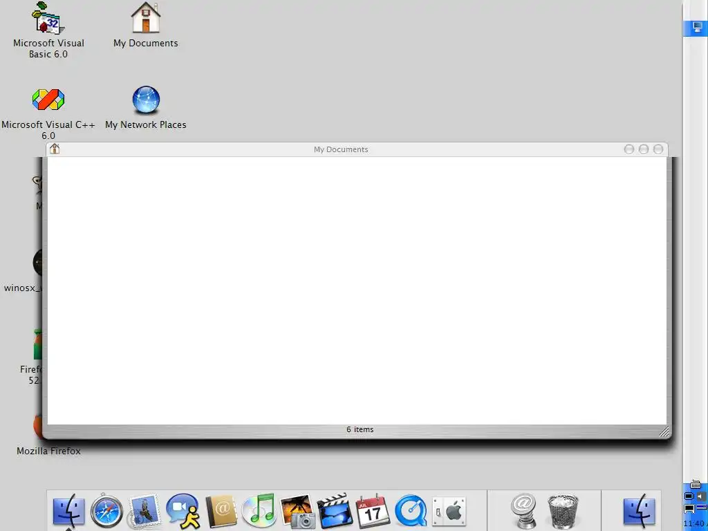Viewport: 708px width, 531px height.
Task: Select My Network Places globe icon
Action: point(145,109)
